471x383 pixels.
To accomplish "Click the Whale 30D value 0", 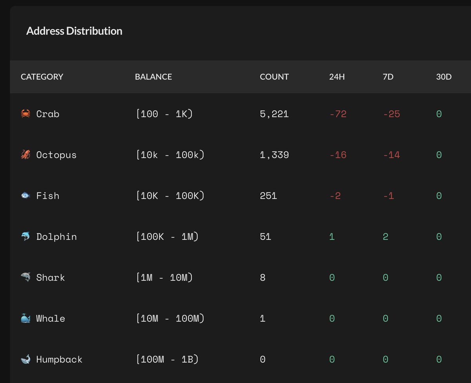I will click(x=439, y=318).
